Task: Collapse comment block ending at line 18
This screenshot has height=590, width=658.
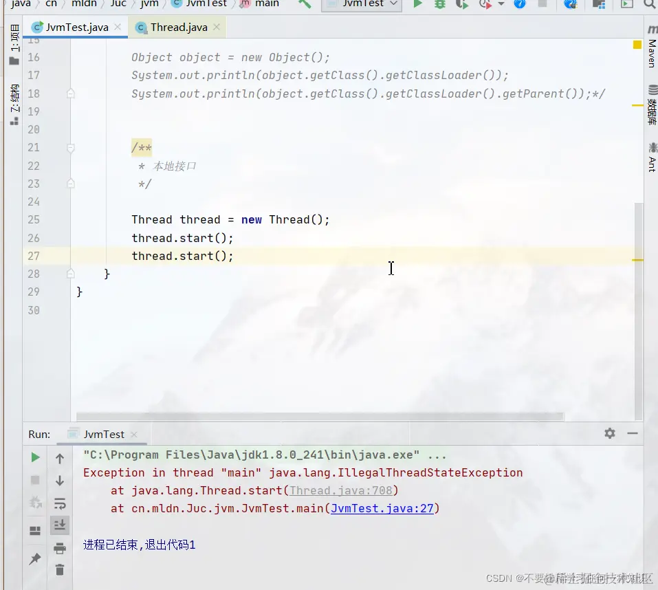Action: [x=71, y=93]
